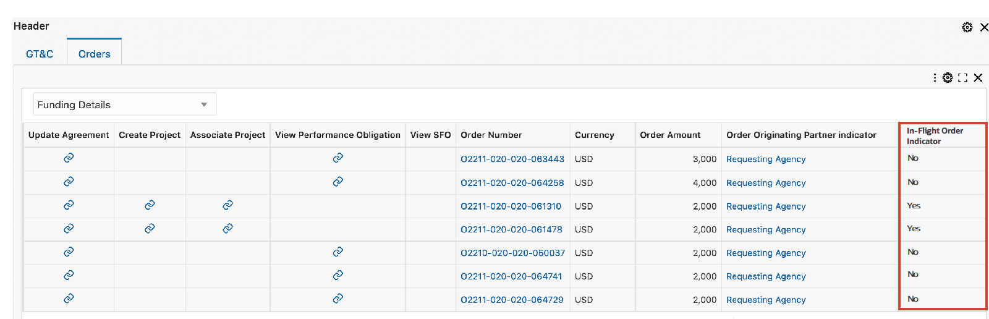This screenshot has width=989, height=319.
Task: View Performance Obligation for order 02210-020-020-060037
Action: point(337,252)
